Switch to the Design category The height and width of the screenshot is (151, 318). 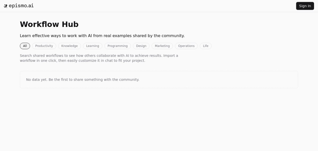(141, 46)
